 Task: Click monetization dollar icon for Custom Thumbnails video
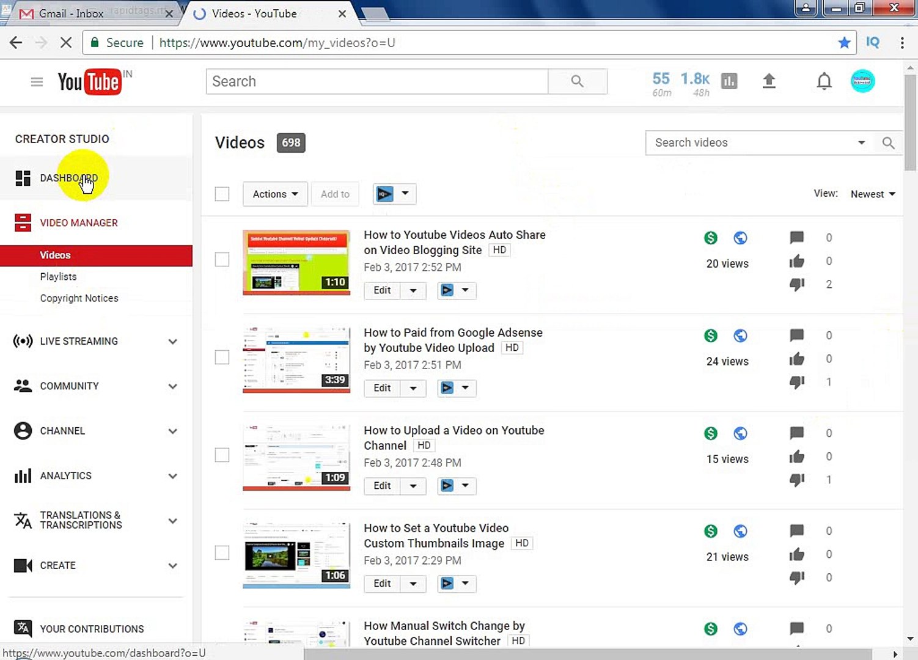710,531
